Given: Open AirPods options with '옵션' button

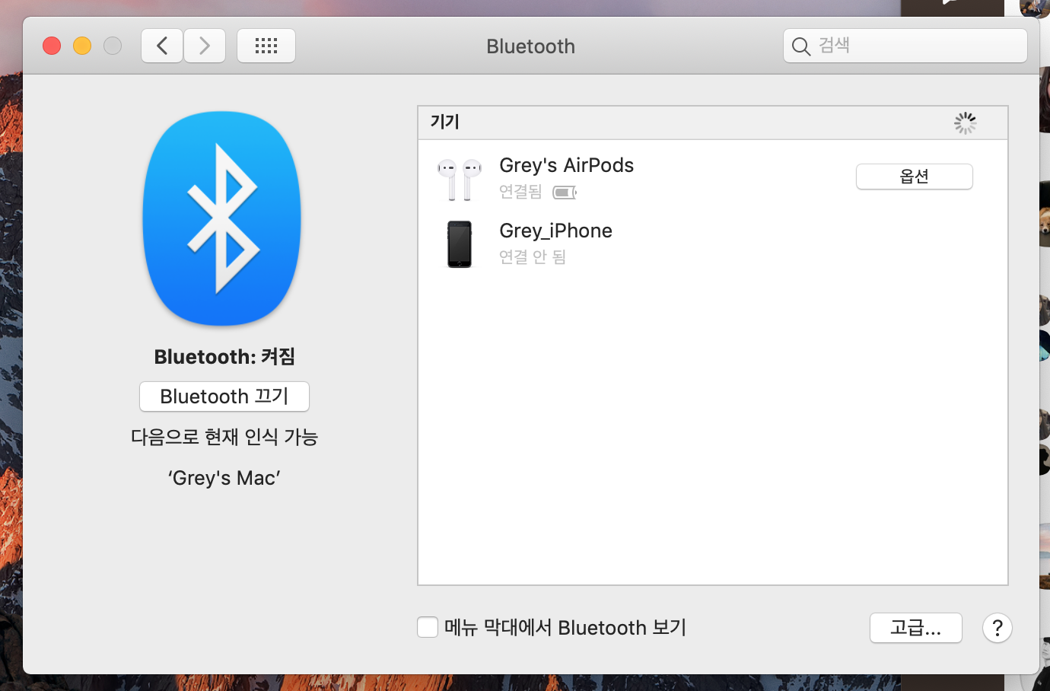Looking at the screenshot, I should [x=915, y=177].
